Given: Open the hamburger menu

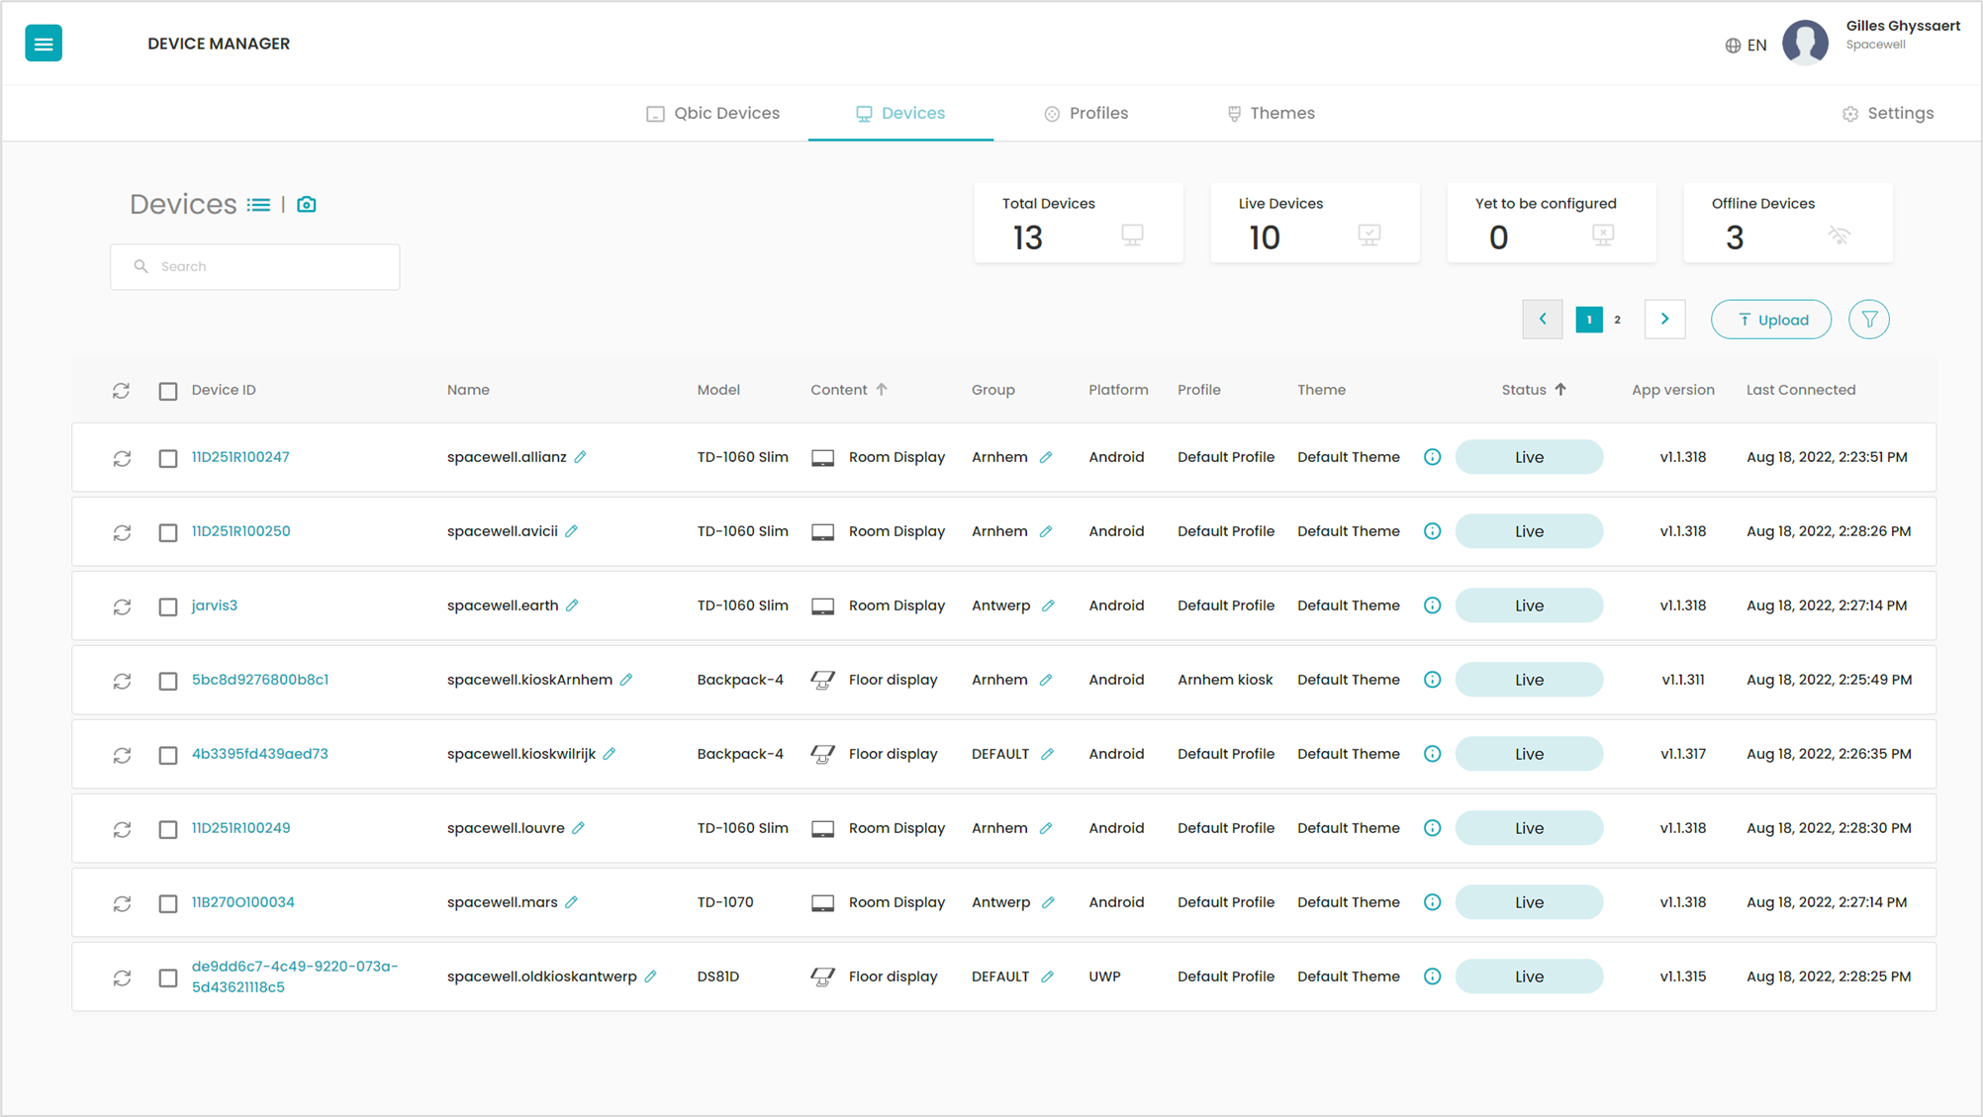Looking at the screenshot, I should [44, 44].
